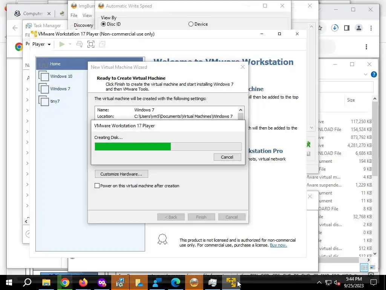Image resolution: width=386 pixels, height=290 pixels.
Task: Select the Disc ID radio button
Action: point(103,24)
